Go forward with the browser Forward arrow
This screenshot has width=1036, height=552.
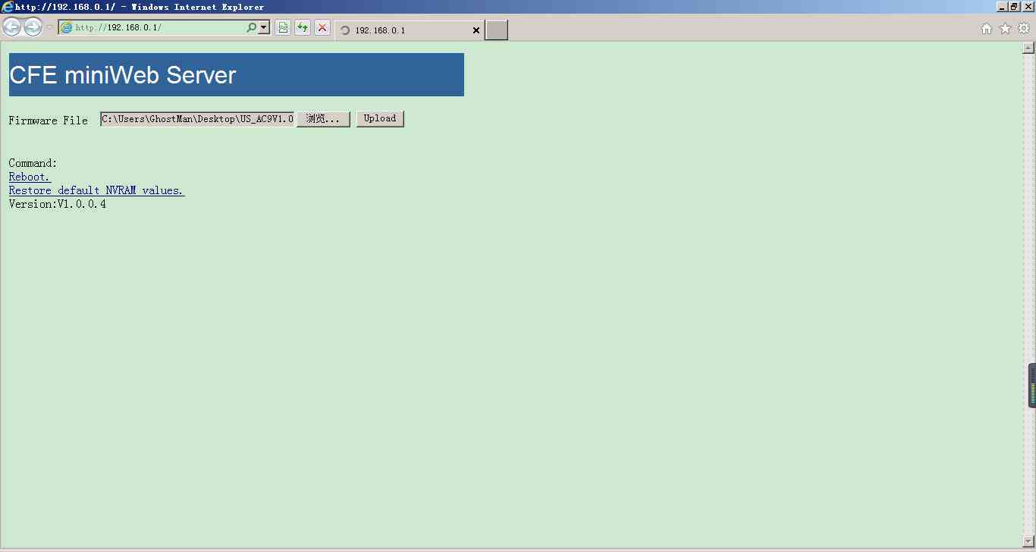(x=33, y=27)
